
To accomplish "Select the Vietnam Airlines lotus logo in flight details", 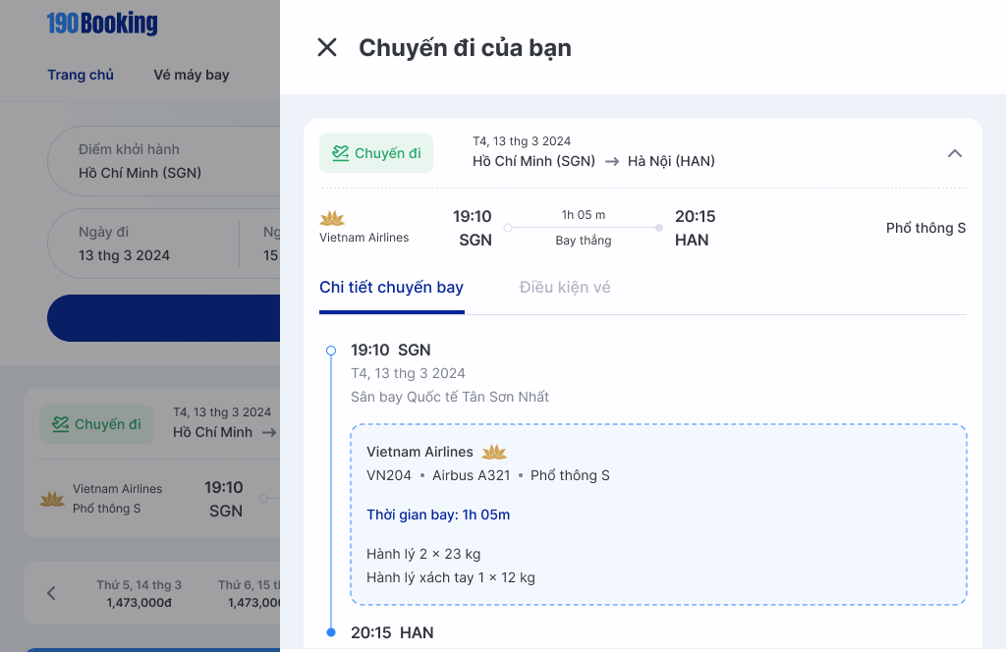I will coord(492,452).
